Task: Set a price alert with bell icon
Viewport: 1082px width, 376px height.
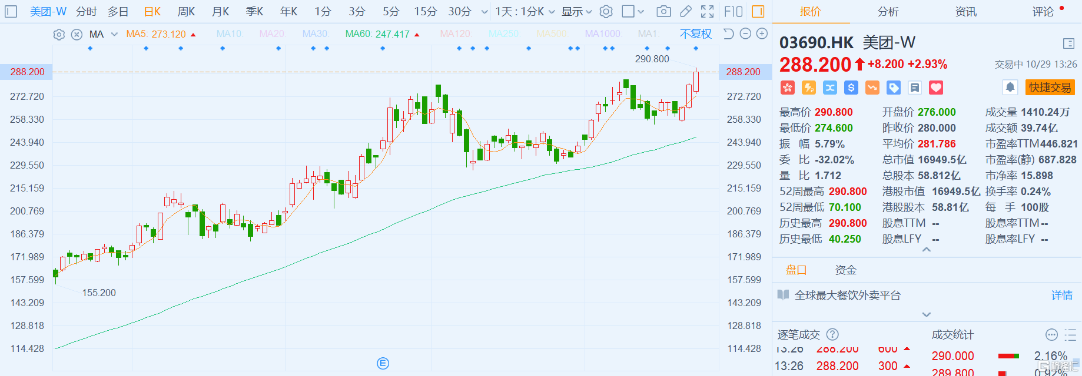Action: pos(1010,88)
